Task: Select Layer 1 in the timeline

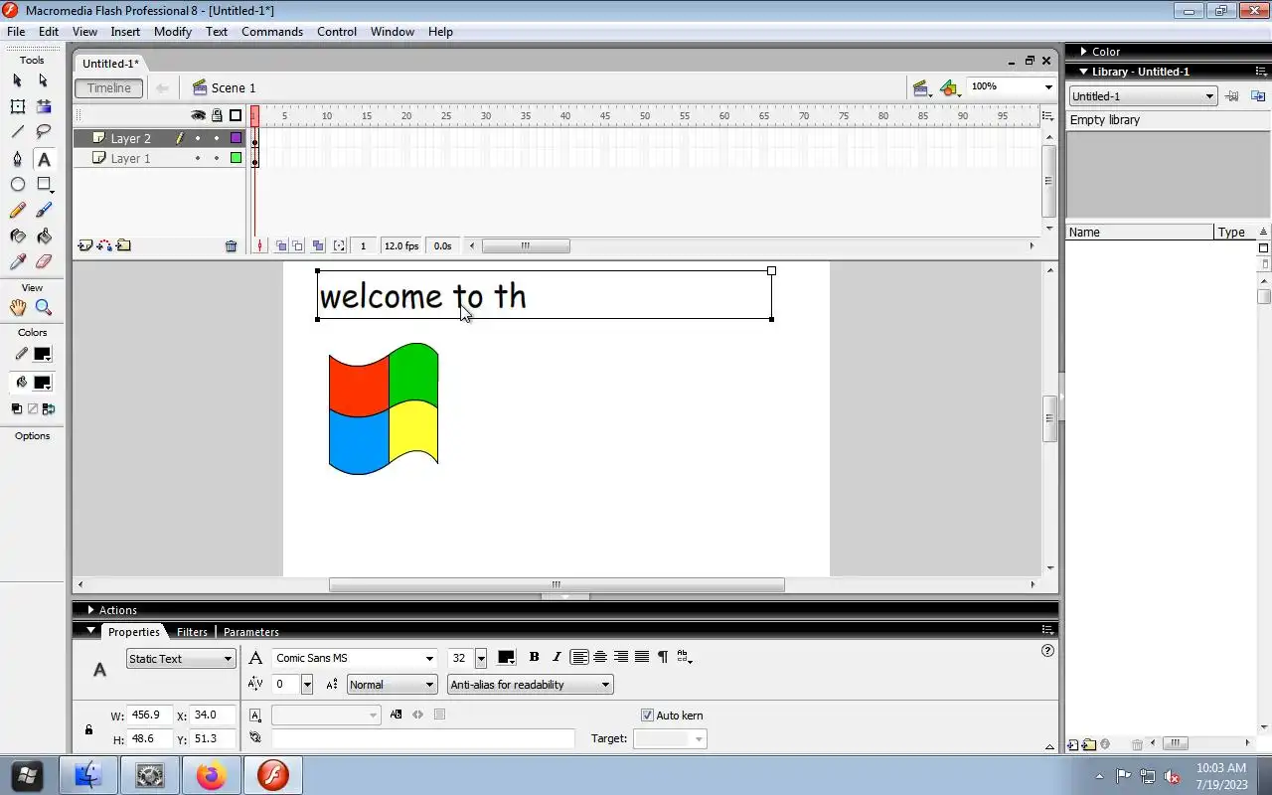Action: pyautogui.click(x=130, y=158)
